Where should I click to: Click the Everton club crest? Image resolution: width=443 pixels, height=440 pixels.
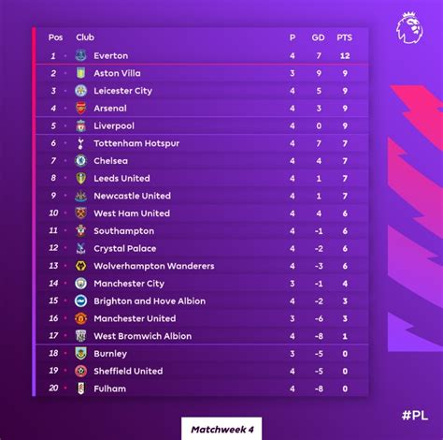point(81,55)
